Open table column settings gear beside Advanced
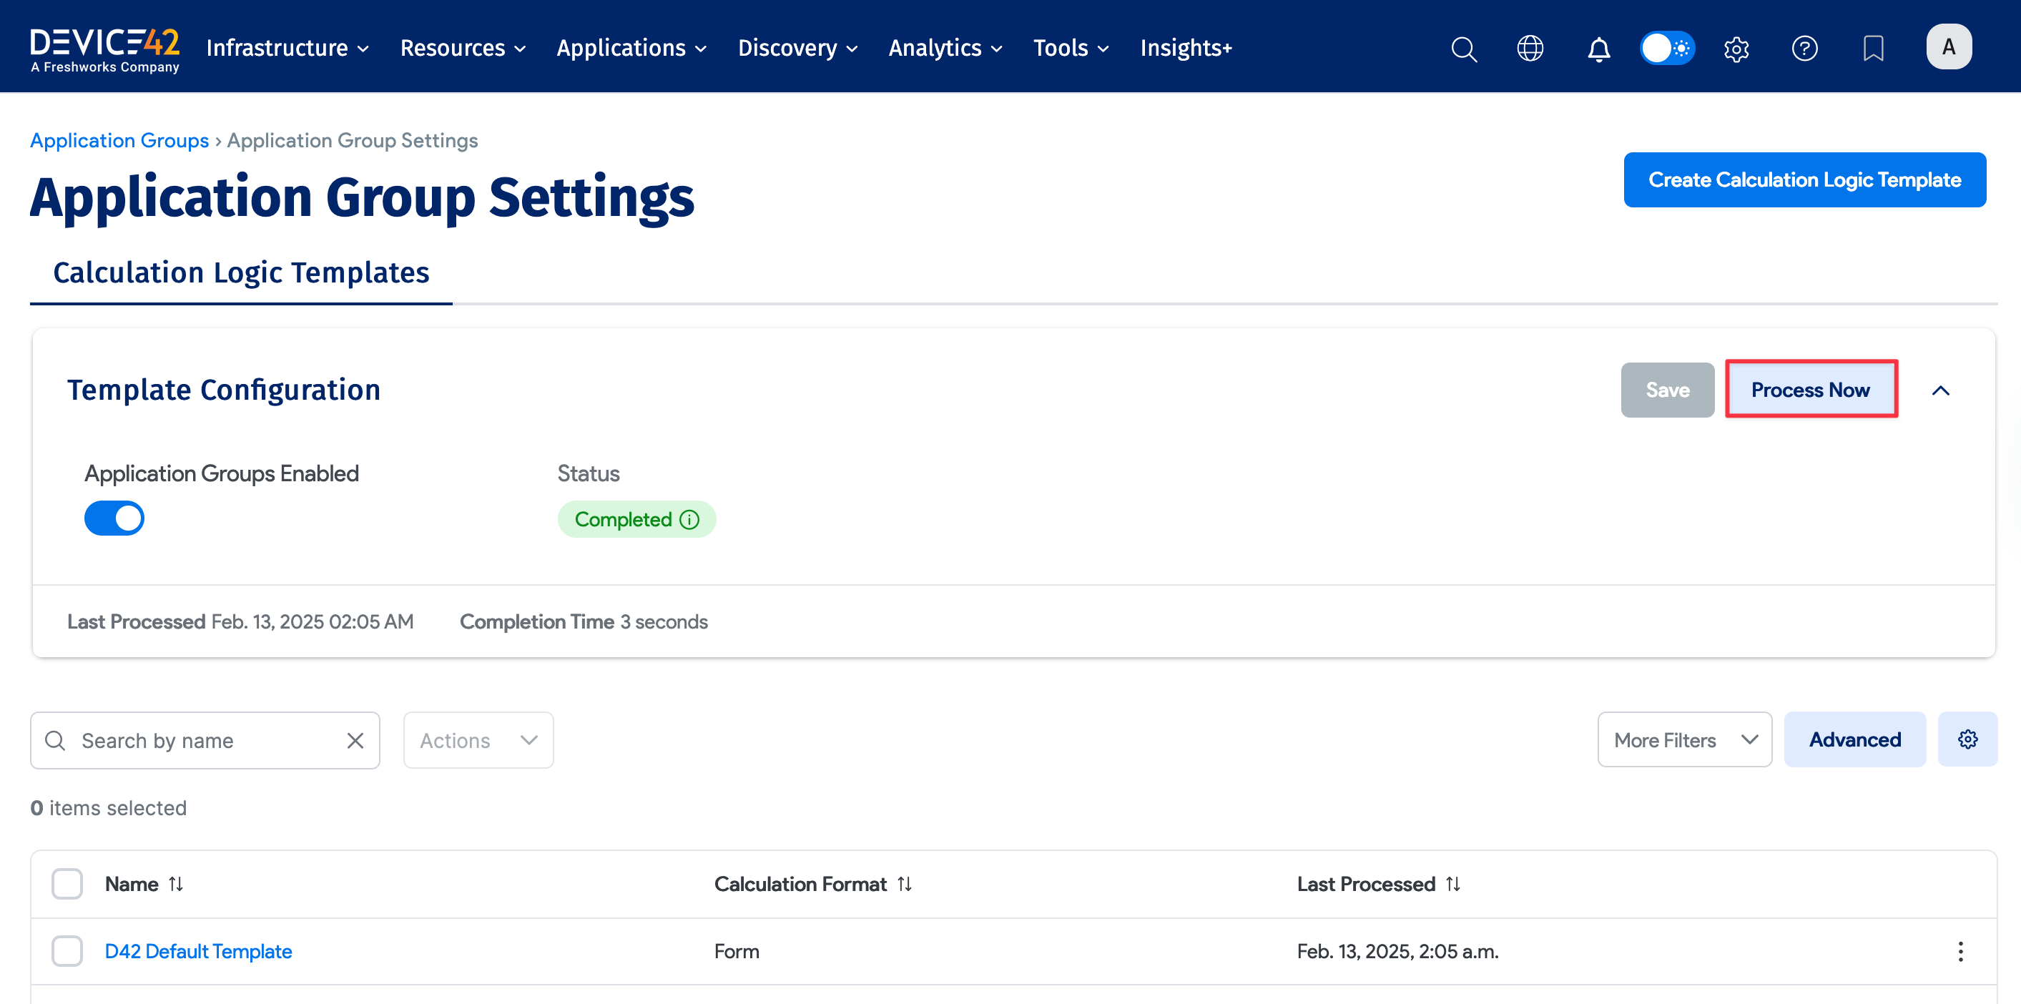Image resolution: width=2021 pixels, height=1004 pixels. pos(1967,739)
